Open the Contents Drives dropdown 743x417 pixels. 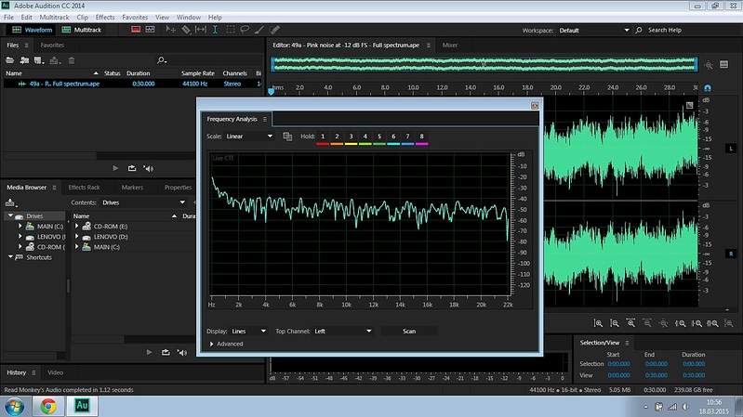click(143, 202)
